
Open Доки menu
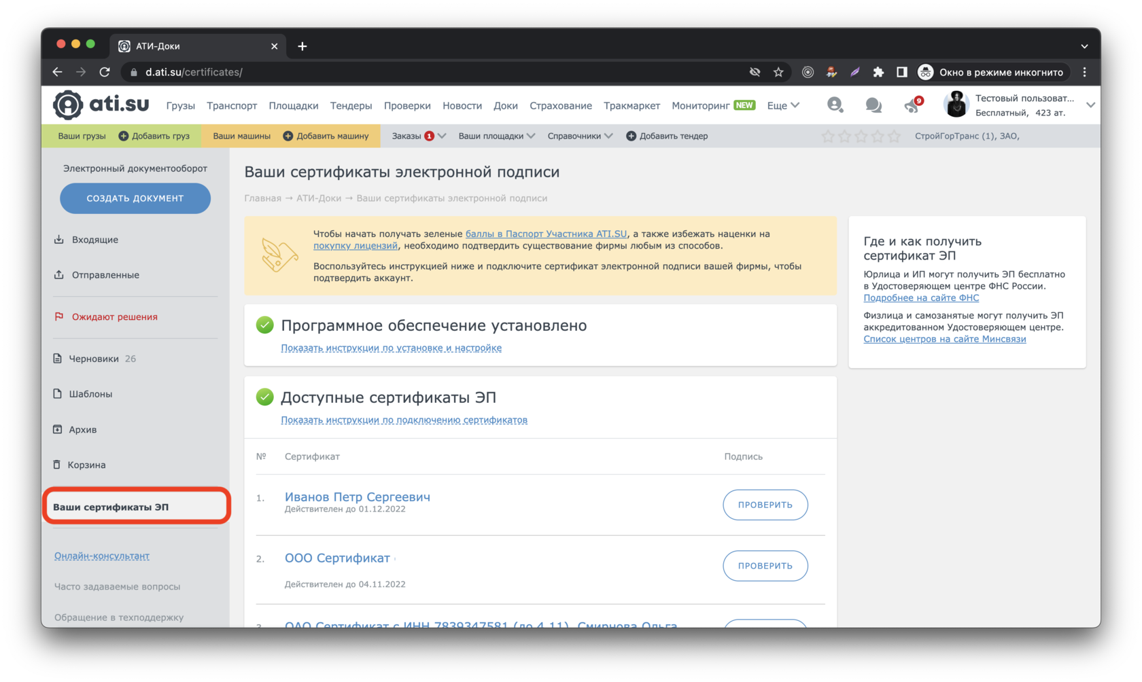point(506,105)
